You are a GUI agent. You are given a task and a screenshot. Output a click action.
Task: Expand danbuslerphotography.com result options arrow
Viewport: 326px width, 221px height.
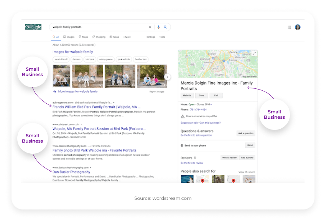(x=91, y=168)
